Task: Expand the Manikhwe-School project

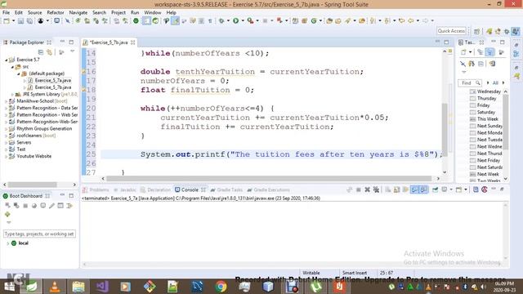Action: click(6, 101)
